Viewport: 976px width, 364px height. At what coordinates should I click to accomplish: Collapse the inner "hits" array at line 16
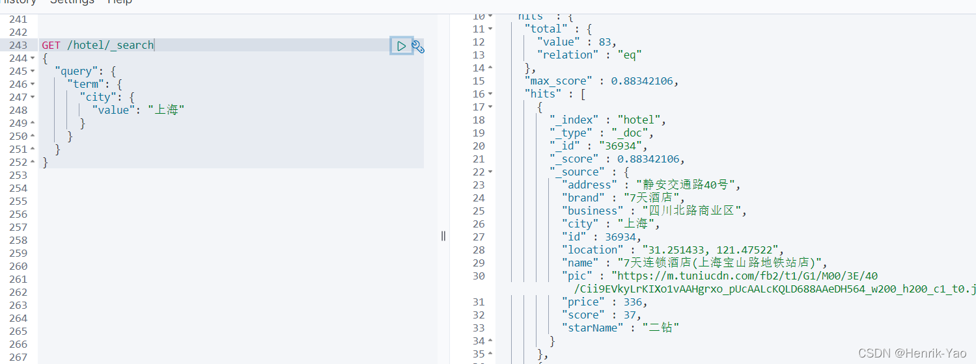tap(490, 94)
